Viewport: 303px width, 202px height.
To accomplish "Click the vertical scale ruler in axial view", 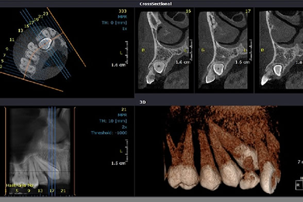I will (127, 52).
